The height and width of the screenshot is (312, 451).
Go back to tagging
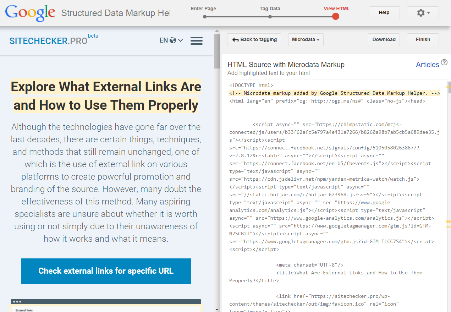click(254, 40)
